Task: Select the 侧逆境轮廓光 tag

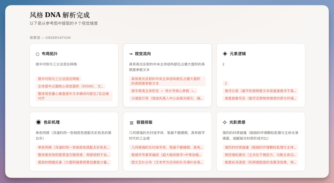Action: tap(260, 155)
